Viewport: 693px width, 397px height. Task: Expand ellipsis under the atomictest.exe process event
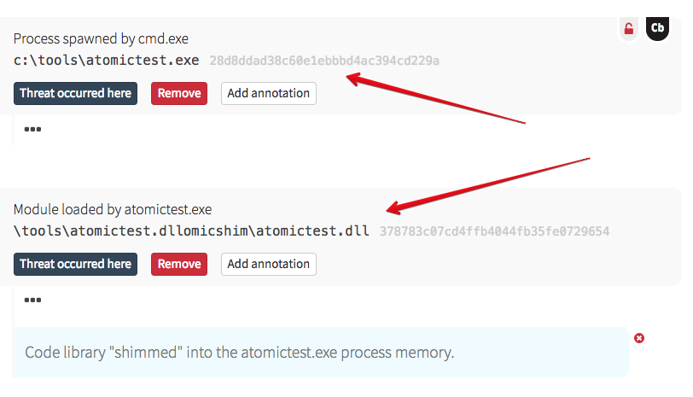(33, 130)
